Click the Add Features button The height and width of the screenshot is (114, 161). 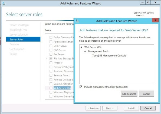[129, 94]
